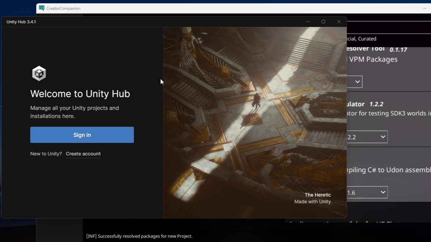431x242 pixels.
Task: Click the 'Successfully resolved packages' log message
Action: point(139,236)
